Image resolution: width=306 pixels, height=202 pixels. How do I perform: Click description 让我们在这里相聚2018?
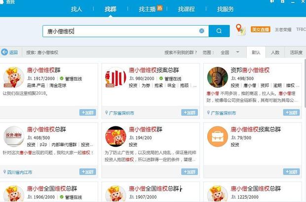[x=25, y=93]
